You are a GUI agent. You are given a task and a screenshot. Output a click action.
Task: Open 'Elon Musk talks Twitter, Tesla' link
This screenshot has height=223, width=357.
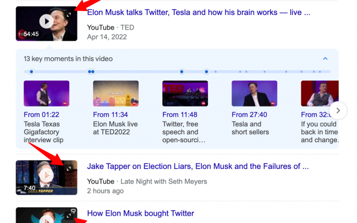click(x=199, y=12)
